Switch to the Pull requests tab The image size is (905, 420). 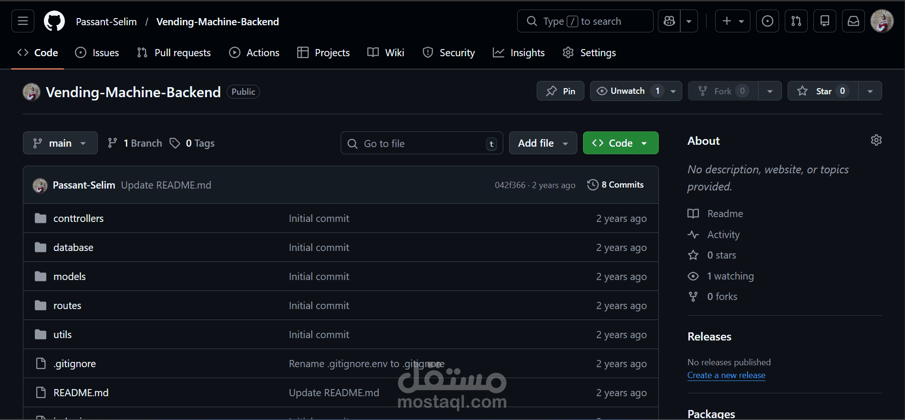[x=174, y=53]
